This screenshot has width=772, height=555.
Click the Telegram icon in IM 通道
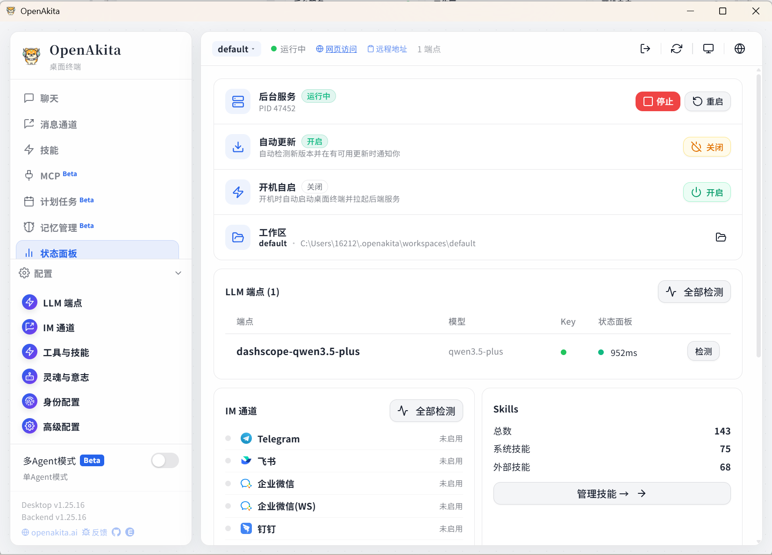tap(246, 438)
